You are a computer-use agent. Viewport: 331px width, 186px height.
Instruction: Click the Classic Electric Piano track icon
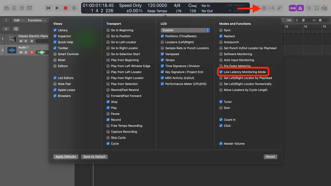12,39
